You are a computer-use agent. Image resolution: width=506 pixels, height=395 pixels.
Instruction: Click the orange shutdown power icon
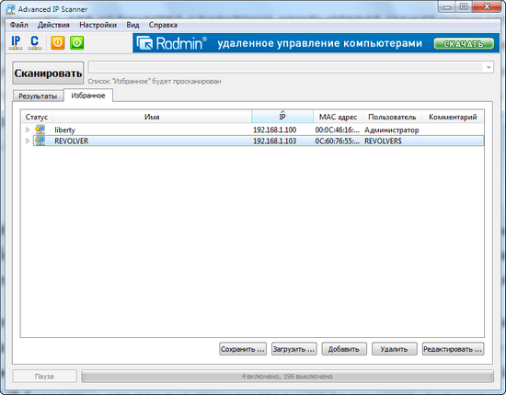pos(58,43)
